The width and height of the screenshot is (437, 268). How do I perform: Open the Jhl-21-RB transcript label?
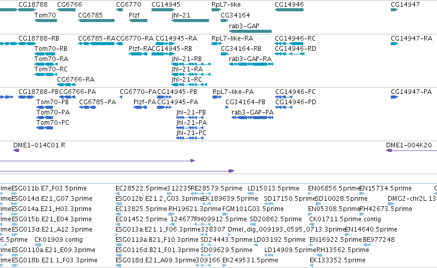(187, 59)
